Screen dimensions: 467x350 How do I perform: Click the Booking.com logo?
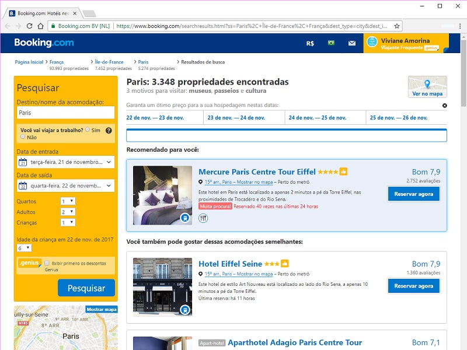pyautogui.click(x=44, y=43)
